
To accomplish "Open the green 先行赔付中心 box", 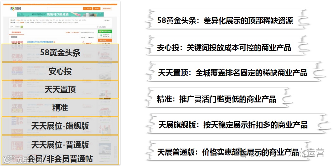I will pyautogui.click(x=105, y=34).
